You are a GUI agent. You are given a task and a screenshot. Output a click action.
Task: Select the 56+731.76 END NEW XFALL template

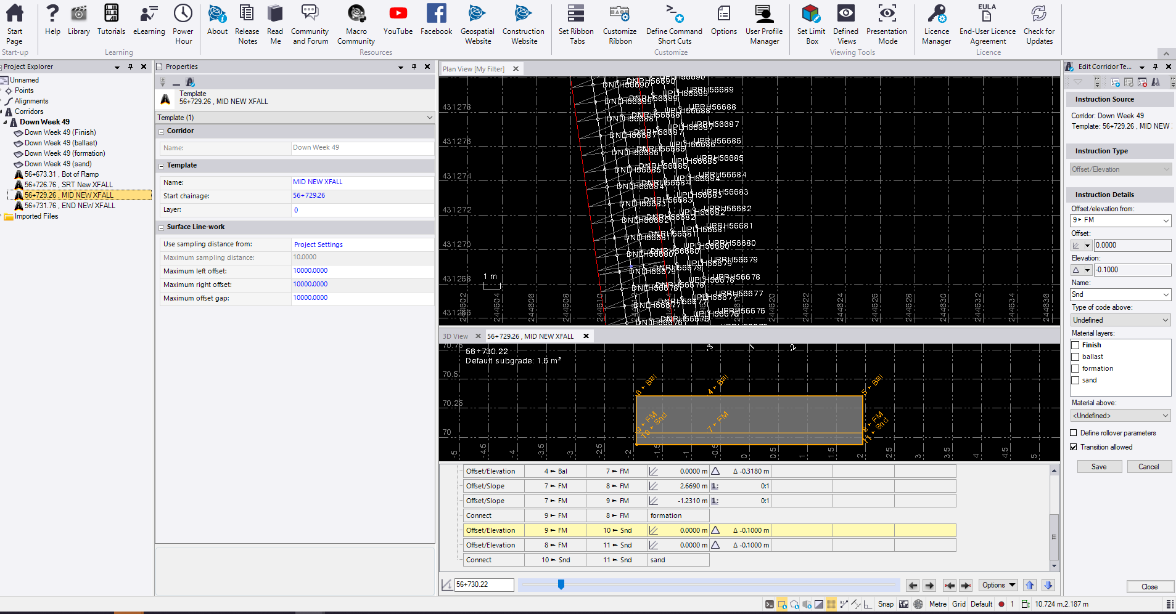click(x=70, y=206)
